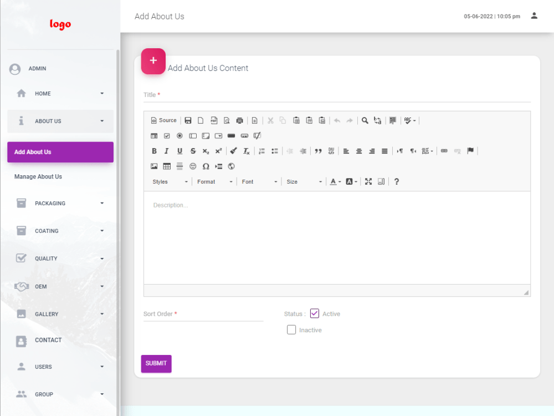Click the Save icon in editor toolbar
Screen dimensions: 554x416
[x=188, y=120]
